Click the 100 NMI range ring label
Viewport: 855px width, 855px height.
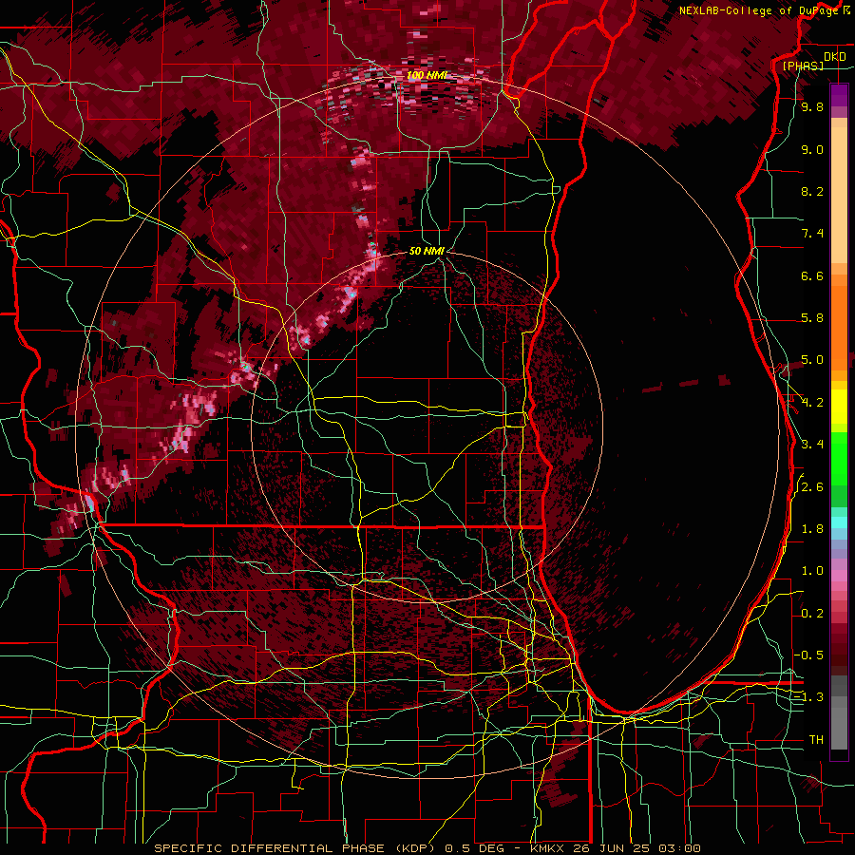pyautogui.click(x=427, y=75)
